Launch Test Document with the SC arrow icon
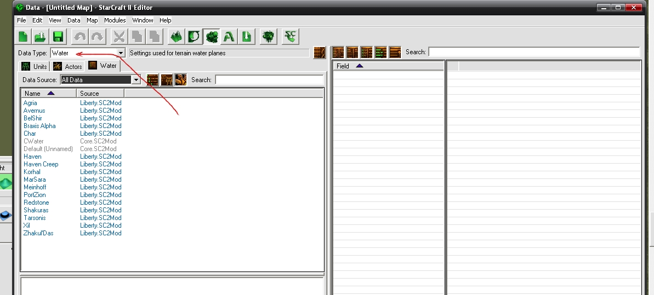Viewport: 654px width, 295px height. click(291, 37)
